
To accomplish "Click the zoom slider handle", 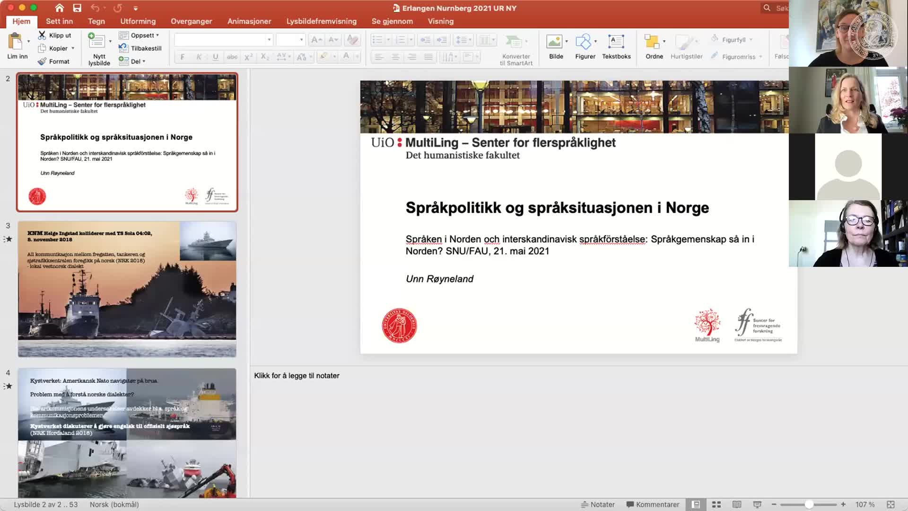I will (809, 505).
